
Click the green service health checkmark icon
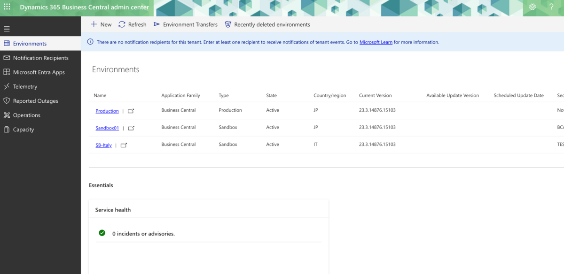(x=102, y=233)
